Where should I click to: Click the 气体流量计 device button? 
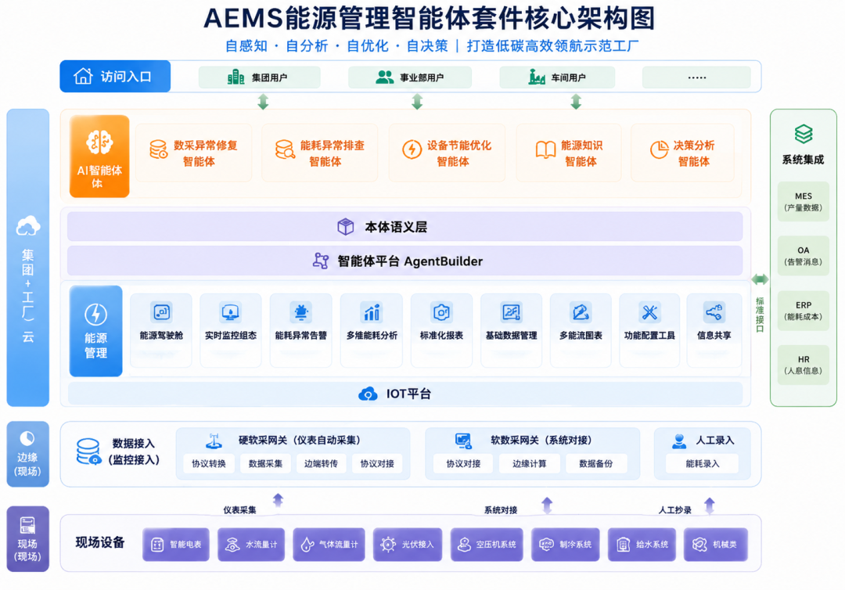click(329, 544)
